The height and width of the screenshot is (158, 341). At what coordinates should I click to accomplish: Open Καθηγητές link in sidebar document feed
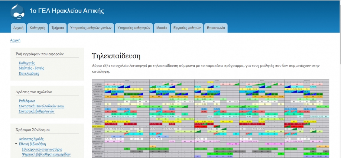point(27,63)
